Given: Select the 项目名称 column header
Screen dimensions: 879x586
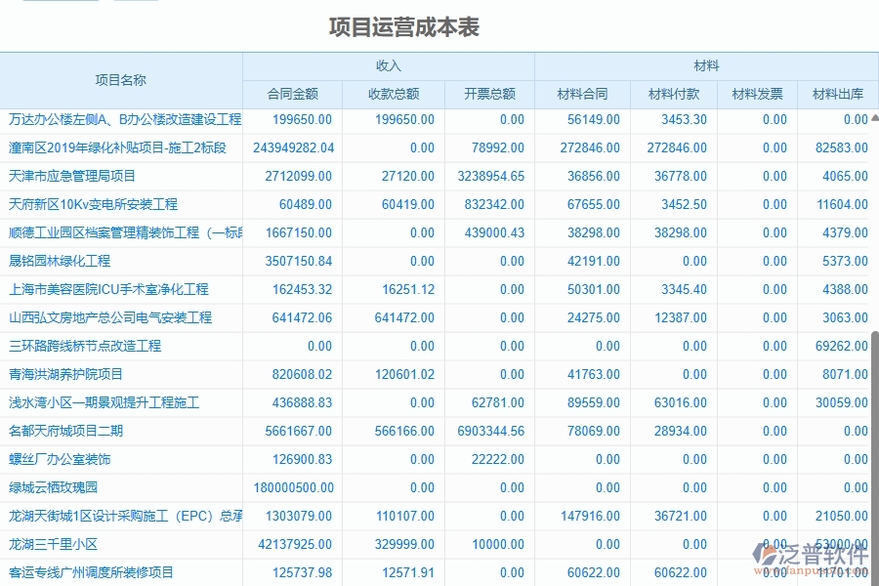Looking at the screenshot, I should (120, 81).
